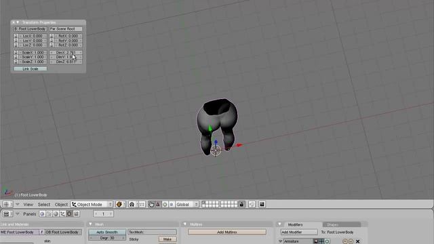This screenshot has width=434, height=244.
Task: Switch to the Modifiers tab
Action: [295, 224]
